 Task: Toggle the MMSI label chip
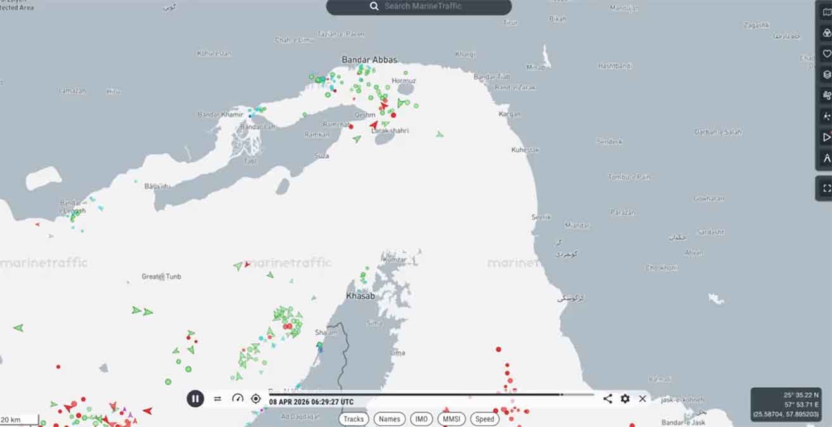(451, 419)
